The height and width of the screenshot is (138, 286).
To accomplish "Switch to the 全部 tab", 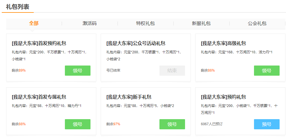I will (x=34, y=23).
